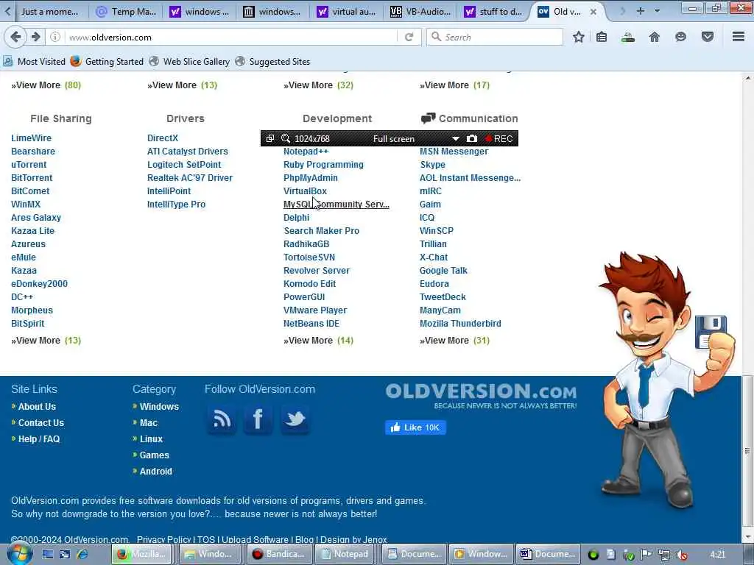Open the Help / FAQ footer link
754x565 pixels.
click(39, 439)
